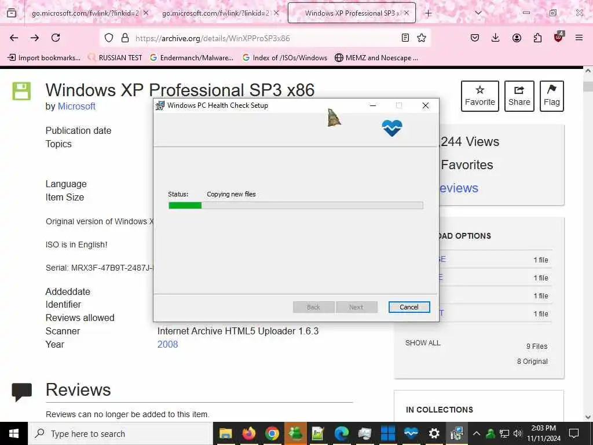Close the second go.microsoft.com tab
Viewport: 593px width, 445px height.
coord(276,13)
